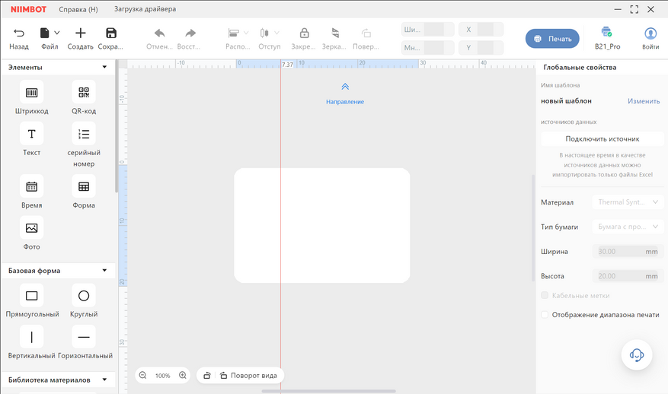Expand the Тип бумаги dropdown
The width and height of the screenshot is (668, 394).
click(628, 227)
